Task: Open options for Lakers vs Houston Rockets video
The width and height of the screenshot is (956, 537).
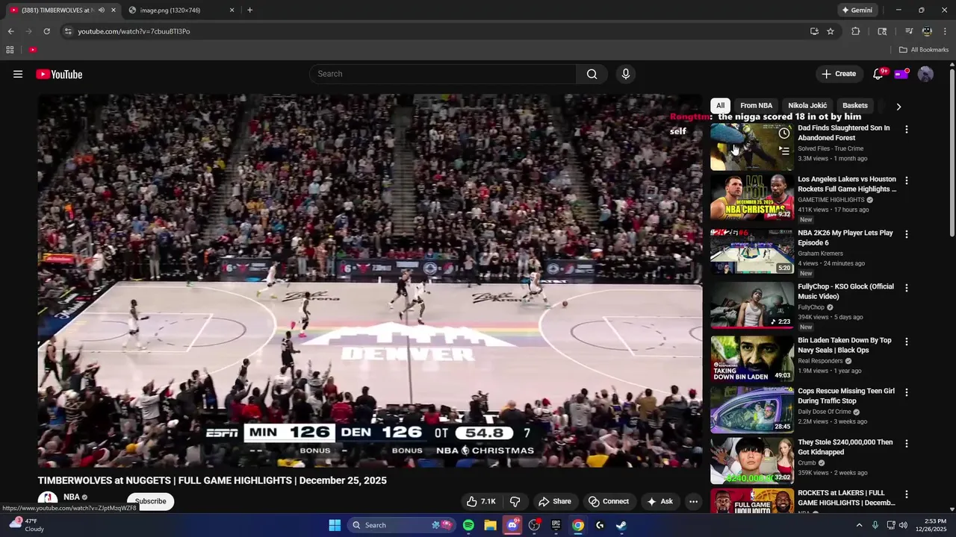Action: (x=907, y=180)
